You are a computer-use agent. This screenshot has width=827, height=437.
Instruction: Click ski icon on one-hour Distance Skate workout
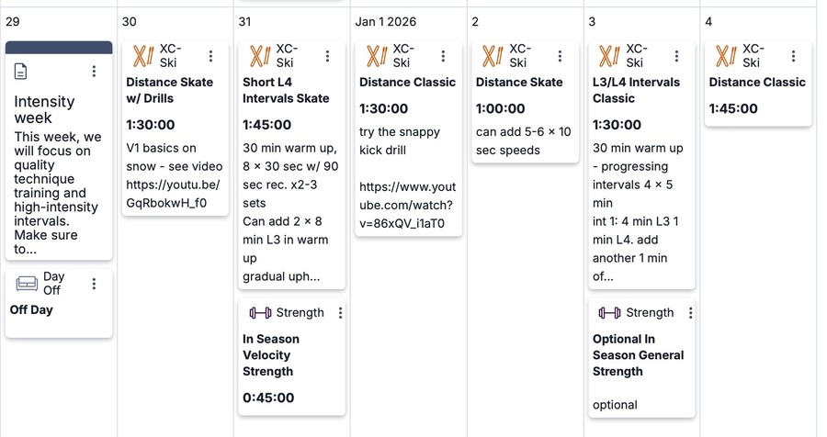(x=493, y=56)
